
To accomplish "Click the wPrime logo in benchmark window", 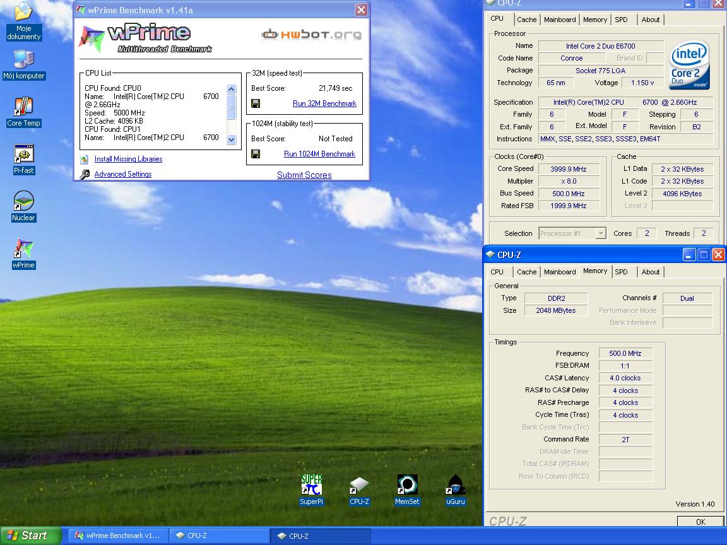I will [145, 38].
